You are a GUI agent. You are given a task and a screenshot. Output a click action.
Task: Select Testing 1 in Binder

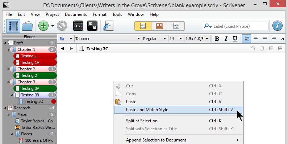tap(35, 56)
